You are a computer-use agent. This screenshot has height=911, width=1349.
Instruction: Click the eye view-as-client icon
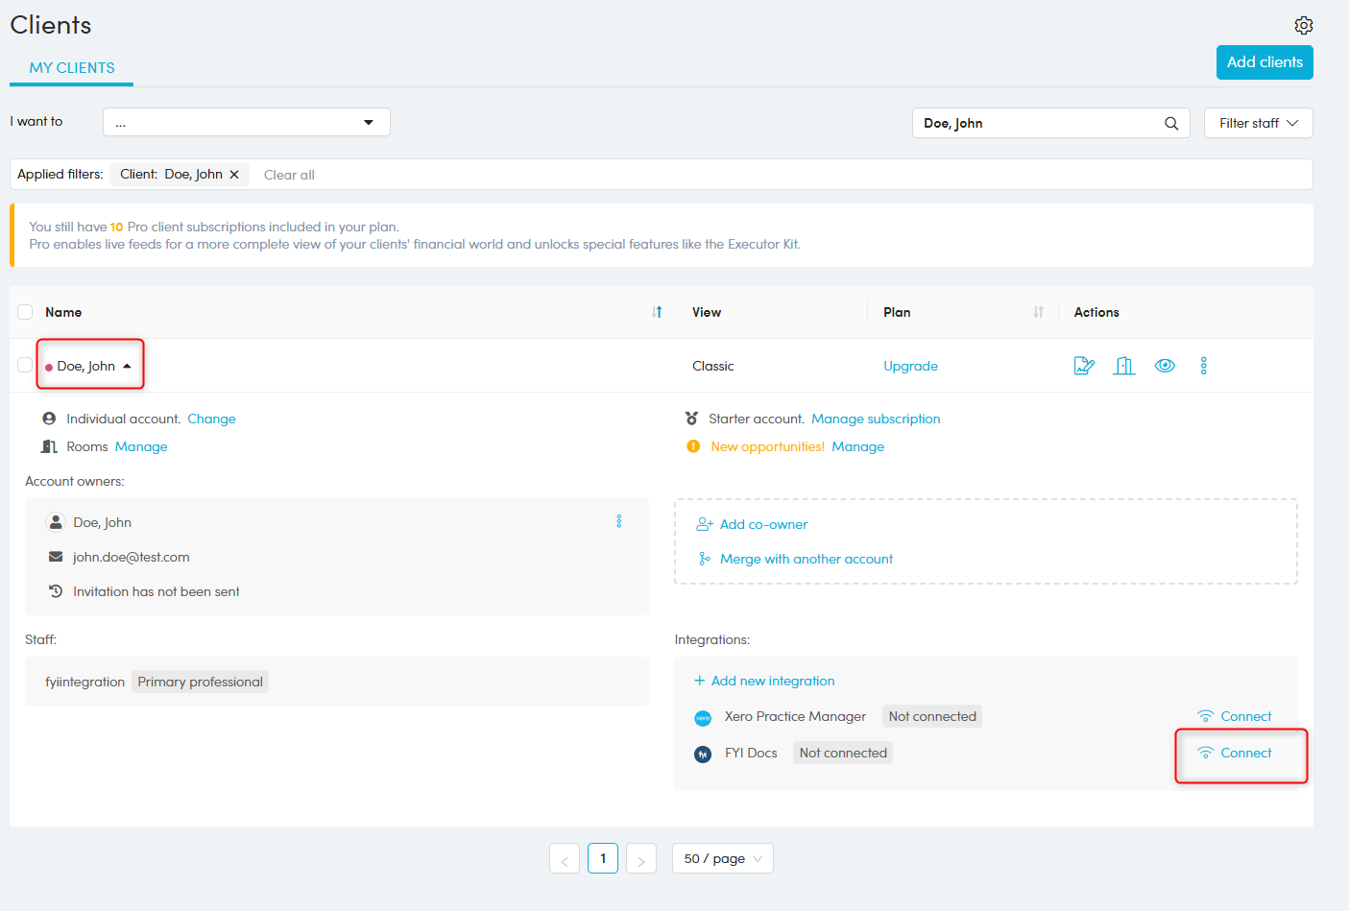pyautogui.click(x=1164, y=366)
